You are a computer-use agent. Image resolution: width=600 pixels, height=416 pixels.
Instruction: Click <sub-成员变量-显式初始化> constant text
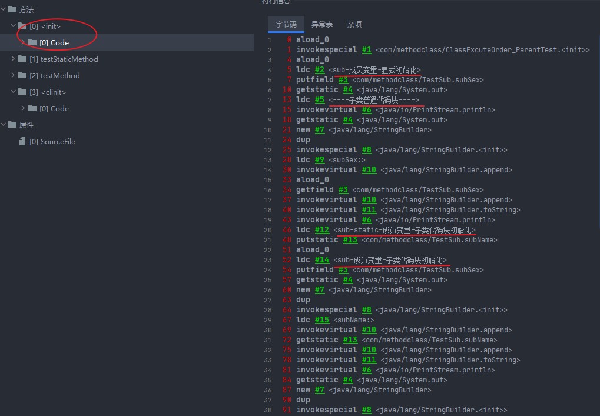(374, 70)
